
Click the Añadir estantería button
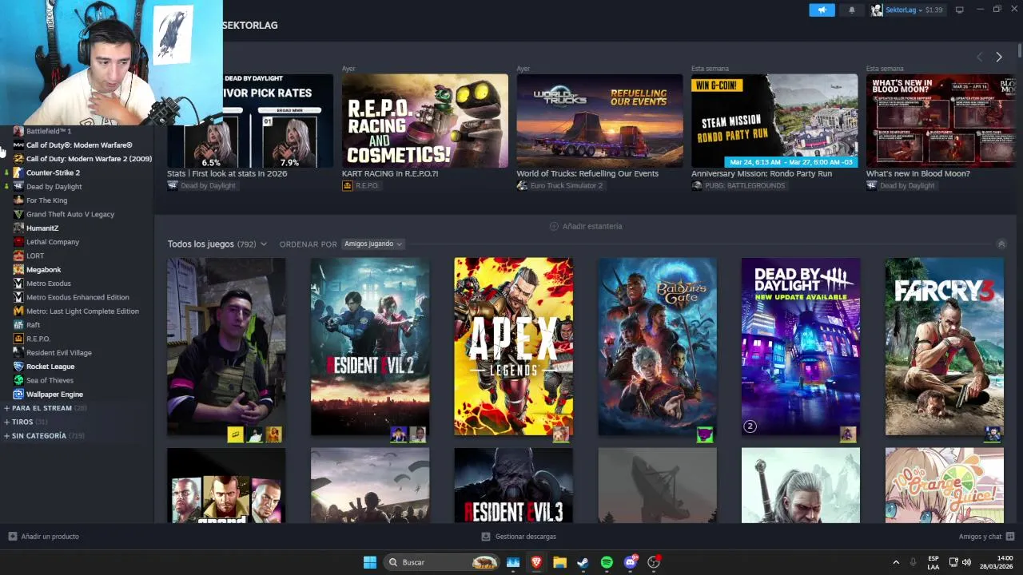586,226
